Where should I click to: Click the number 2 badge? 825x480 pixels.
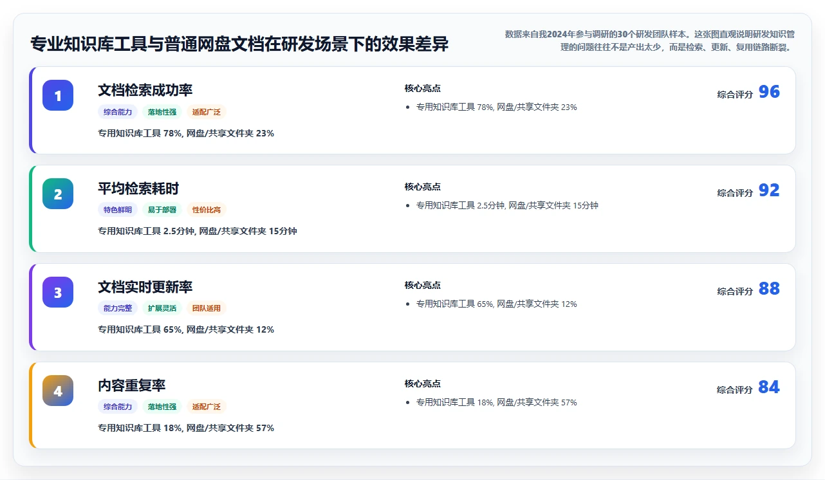click(58, 194)
